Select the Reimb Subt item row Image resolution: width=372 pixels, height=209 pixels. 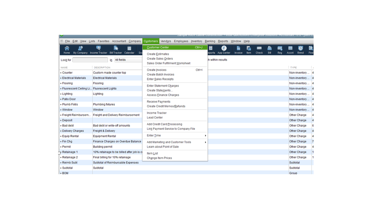coord(186,163)
